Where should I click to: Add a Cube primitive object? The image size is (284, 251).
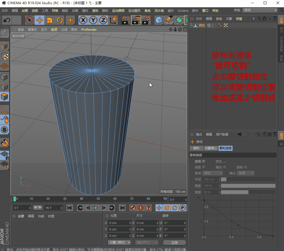159,20
